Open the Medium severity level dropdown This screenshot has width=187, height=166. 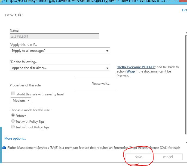[21, 100]
